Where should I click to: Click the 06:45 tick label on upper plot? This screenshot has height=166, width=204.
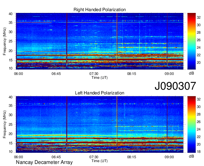pyautogui.click(x=56, y=74)
